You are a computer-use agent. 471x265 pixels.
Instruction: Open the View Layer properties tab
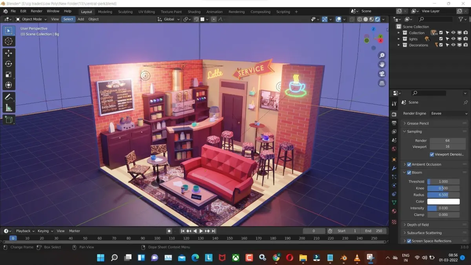pyautogui.click(x=394, y=132)
